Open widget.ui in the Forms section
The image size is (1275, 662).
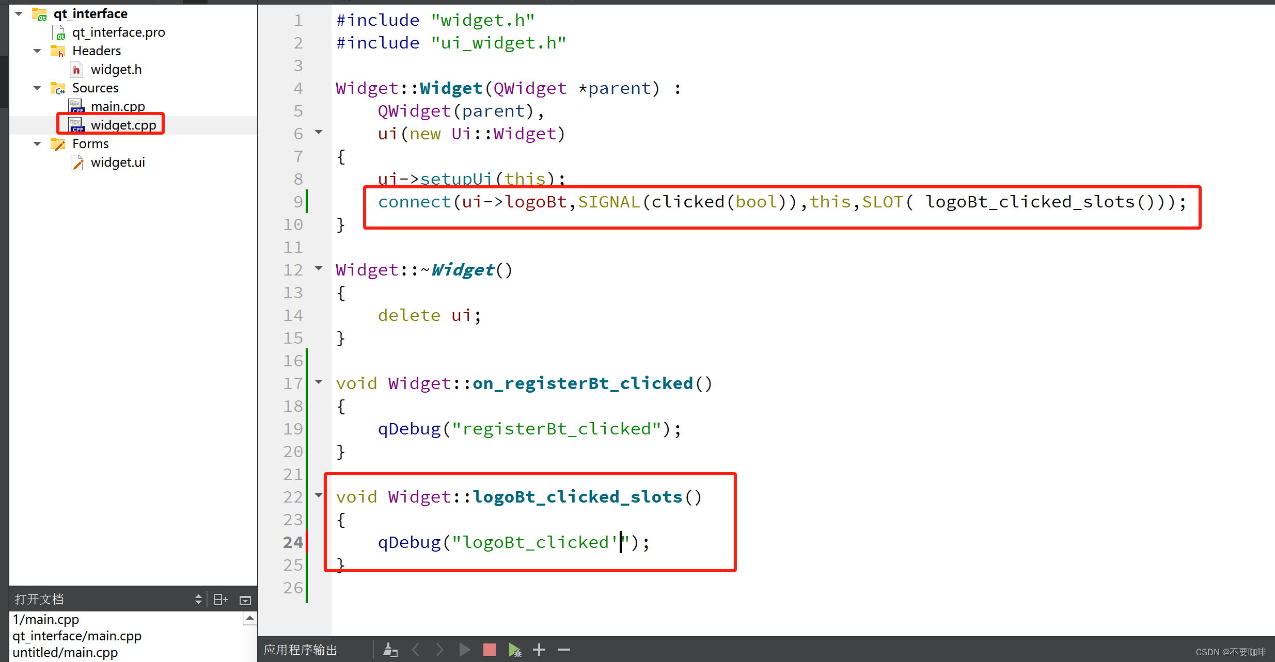tap(116, 163)
